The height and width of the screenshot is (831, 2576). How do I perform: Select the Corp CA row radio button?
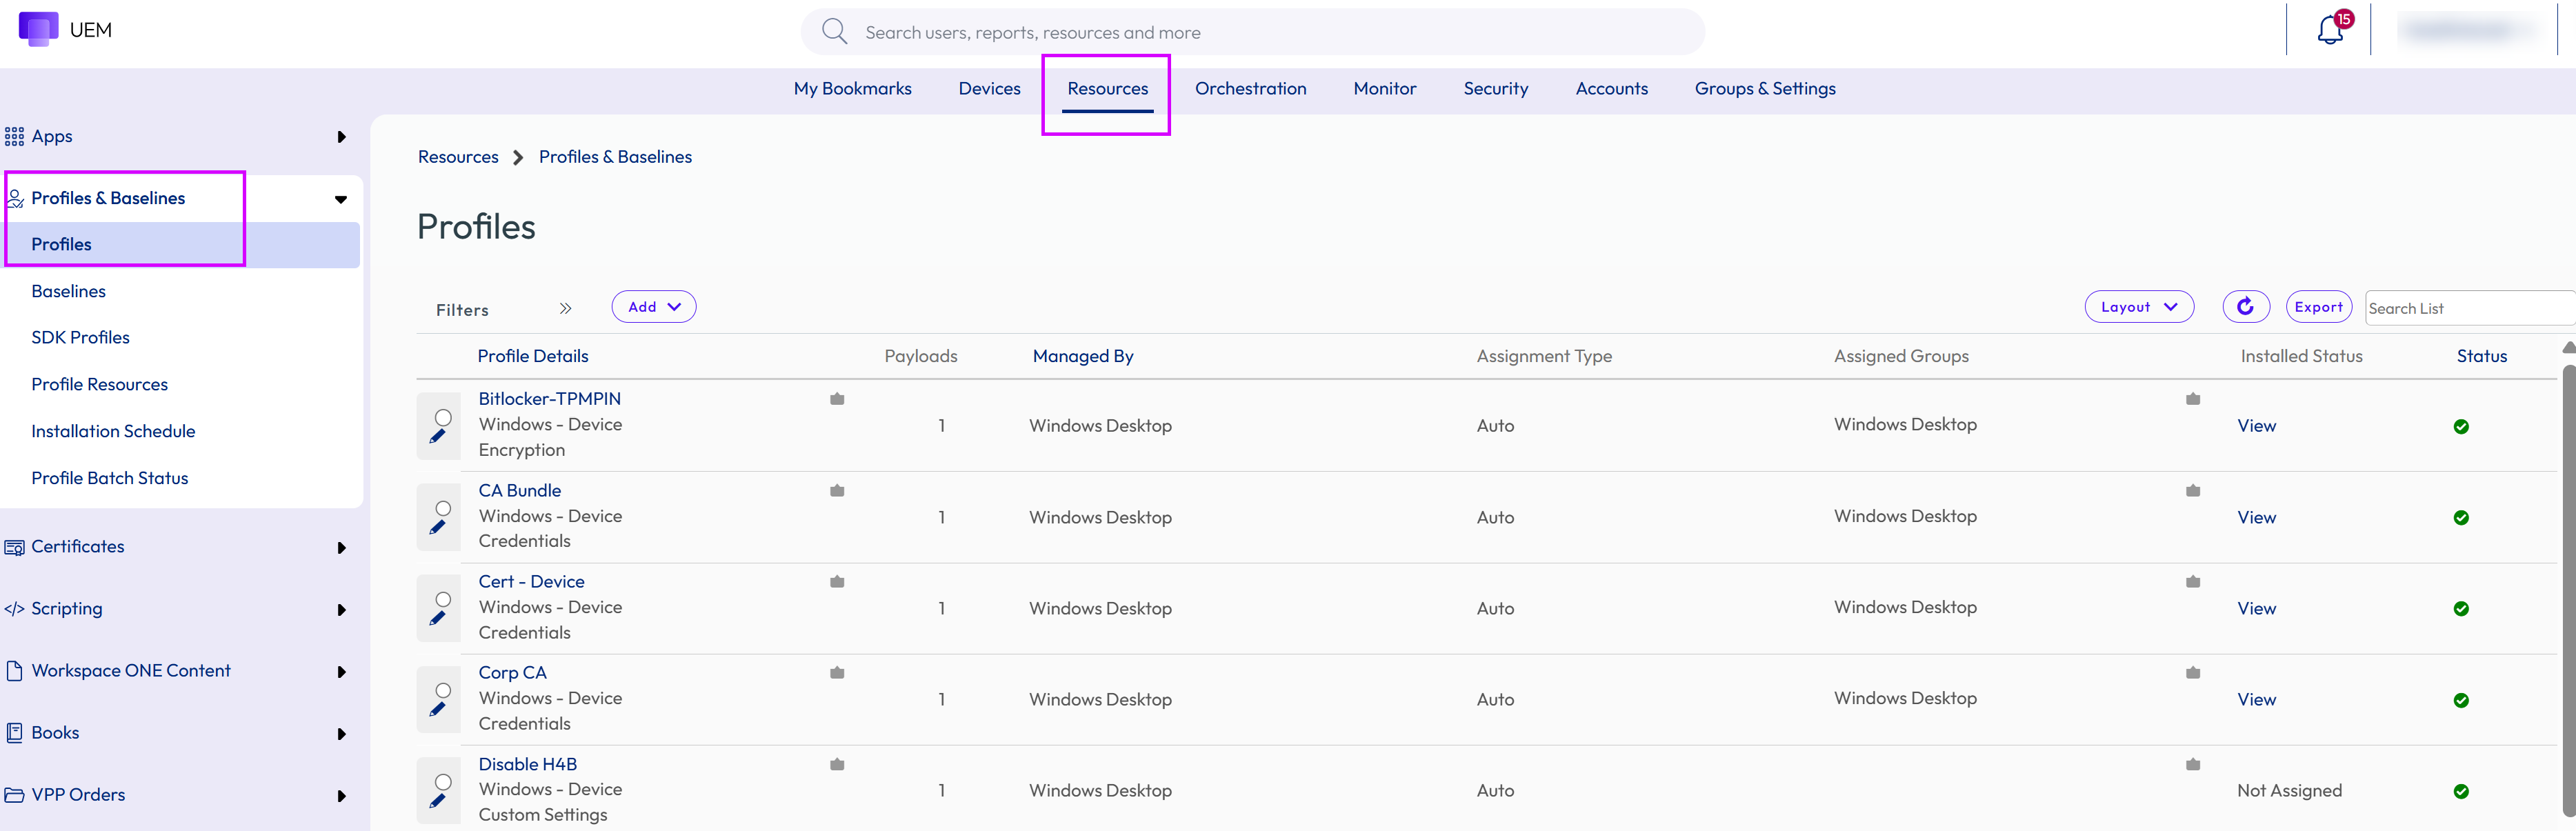pyautogui.click(x=443, y=691)
